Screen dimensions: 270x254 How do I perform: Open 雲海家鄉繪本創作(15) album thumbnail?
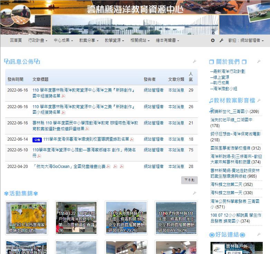(x=27, y=218)
